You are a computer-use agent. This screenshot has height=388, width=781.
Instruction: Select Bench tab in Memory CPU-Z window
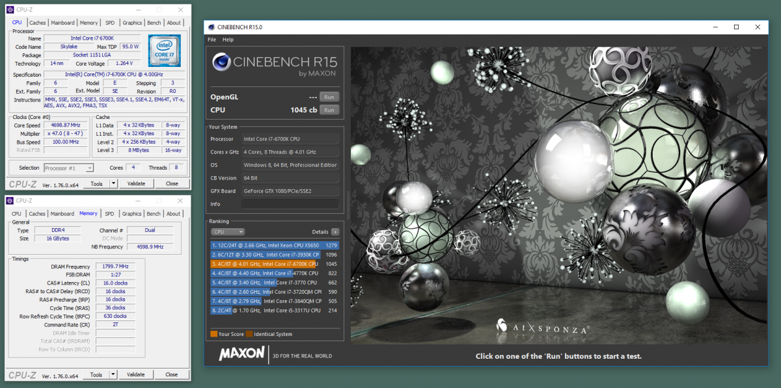pyautogui.click(x=154, y=214)
